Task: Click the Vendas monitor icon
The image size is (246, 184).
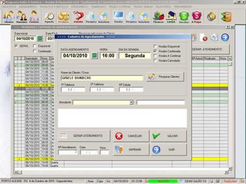Action: pos(119,17)
